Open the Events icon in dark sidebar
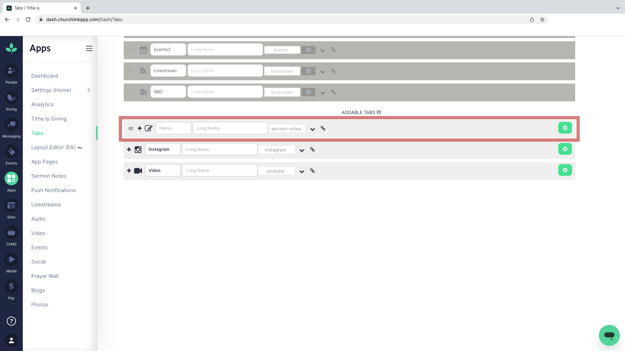The height and width of the screenshot is (351, 625). coord(11,151)
